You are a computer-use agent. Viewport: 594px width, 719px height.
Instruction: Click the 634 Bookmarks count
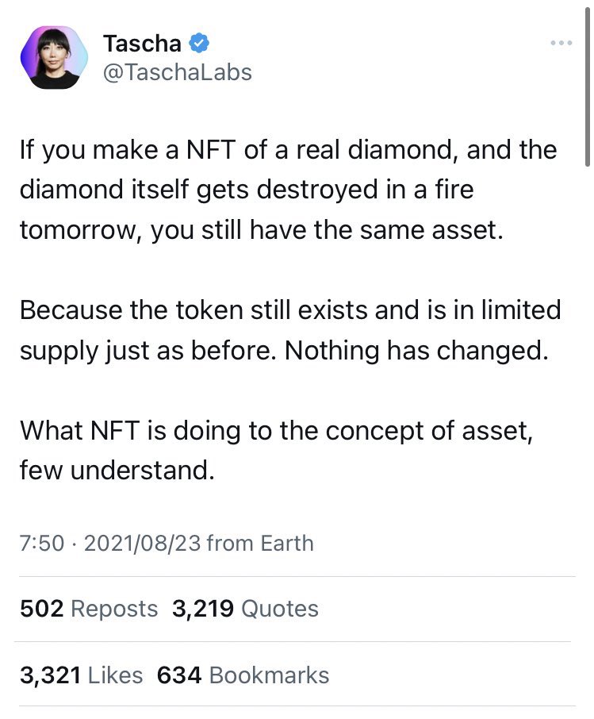coord(243,675)
